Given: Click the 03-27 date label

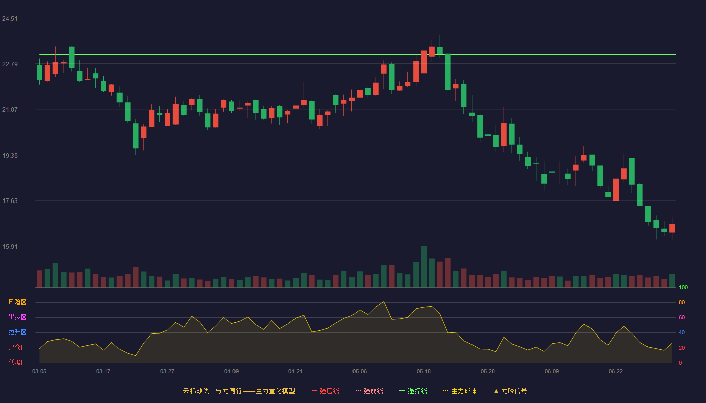Looking at the screenshot, I should [167, 371].
